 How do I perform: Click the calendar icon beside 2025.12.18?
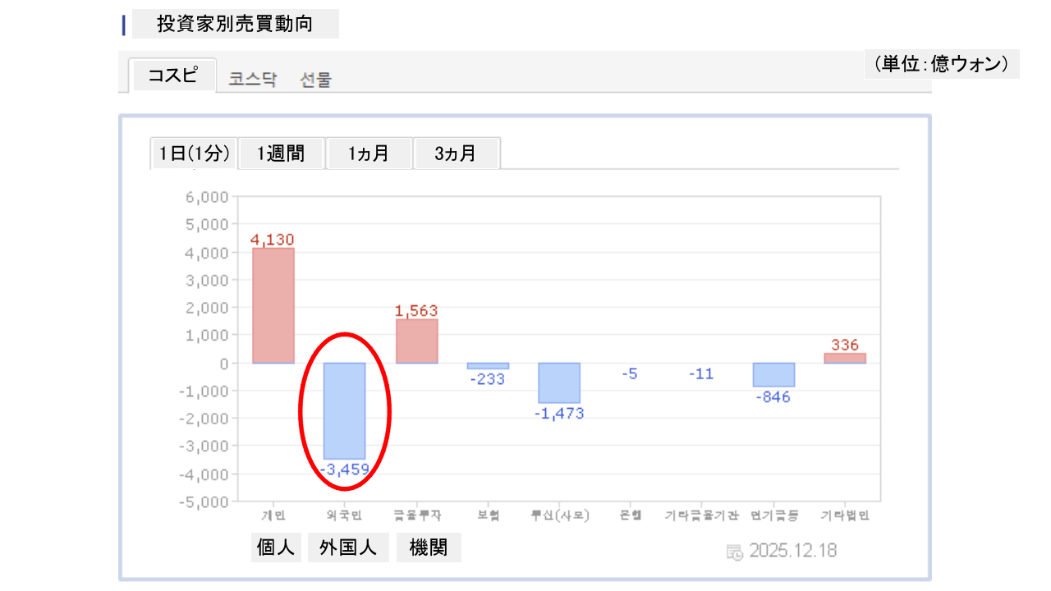click(735, 552)
